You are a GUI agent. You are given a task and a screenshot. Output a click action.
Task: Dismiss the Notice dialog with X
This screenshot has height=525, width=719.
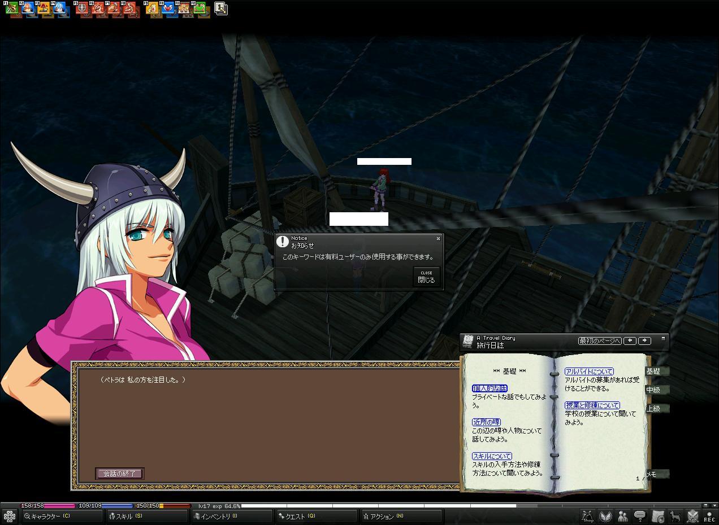438,239
